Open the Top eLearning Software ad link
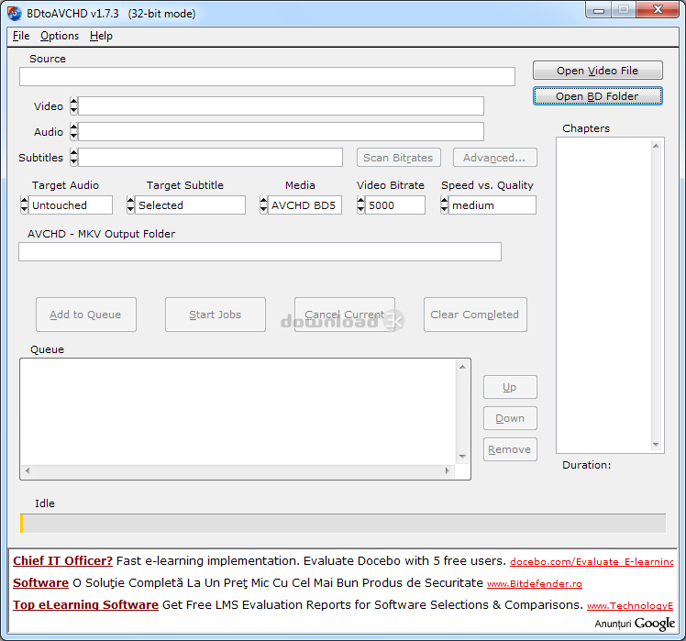 [x=85, y=604]
